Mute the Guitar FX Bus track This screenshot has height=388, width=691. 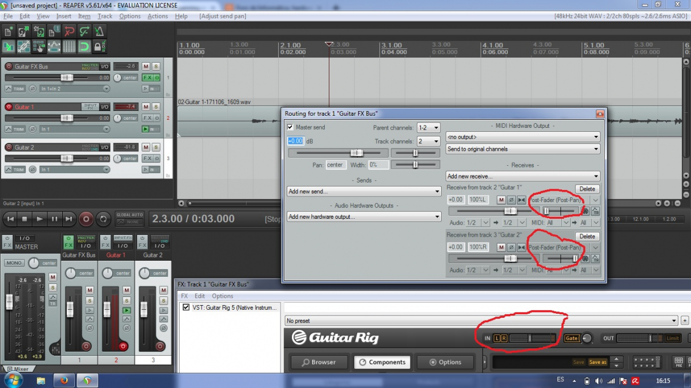tap(146, 67)
